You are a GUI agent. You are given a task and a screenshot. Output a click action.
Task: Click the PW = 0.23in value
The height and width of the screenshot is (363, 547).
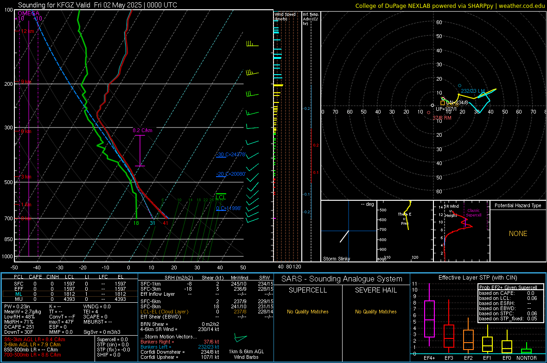[x=17, y=306]
